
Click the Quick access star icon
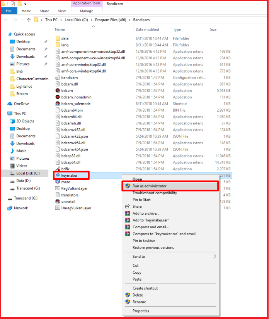10,34
